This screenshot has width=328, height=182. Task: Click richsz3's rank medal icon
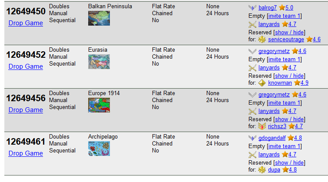262,126
